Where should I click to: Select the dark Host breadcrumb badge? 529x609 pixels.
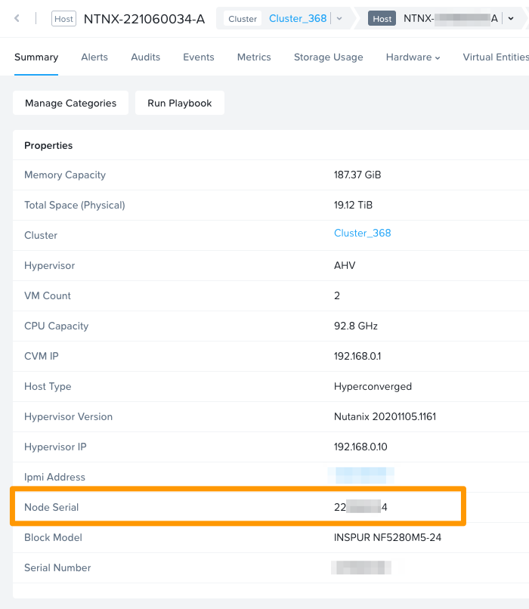tap(382, 19)
